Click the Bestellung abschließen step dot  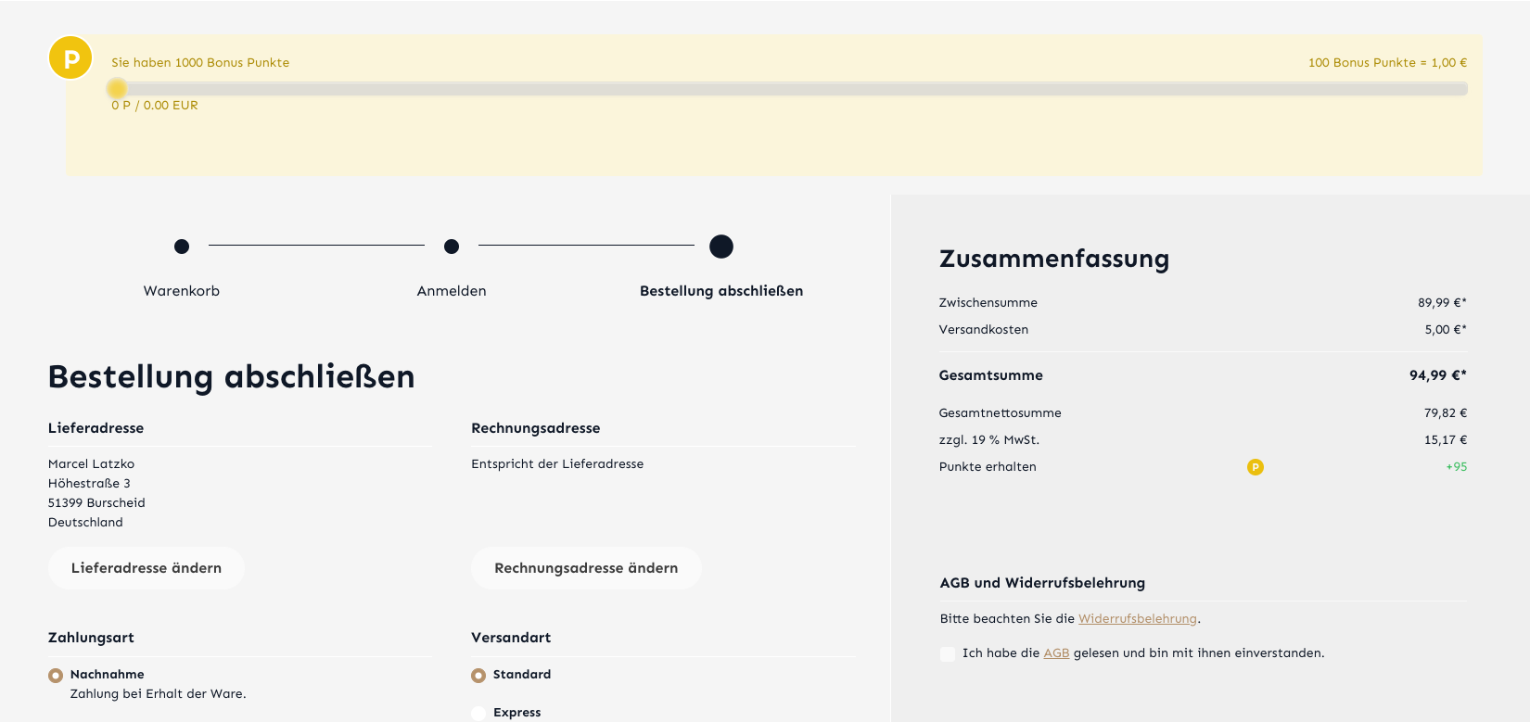(x=720, y=247)
